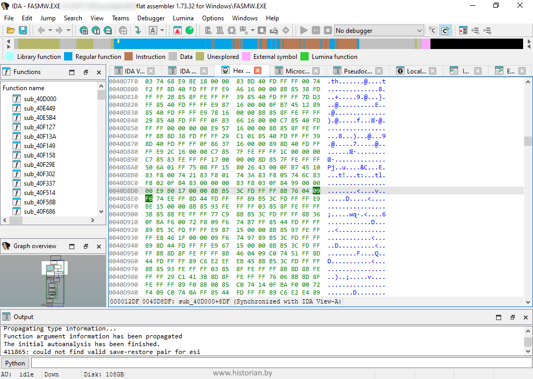Start the debugger process with play button
Screen dimensions: 533x379
click(x=304, y=31)
